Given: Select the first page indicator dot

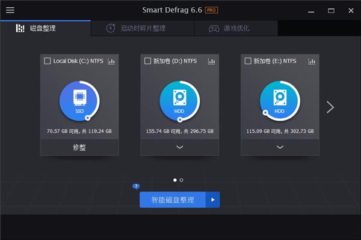Looking at the screenshot, I should point(175,180).
